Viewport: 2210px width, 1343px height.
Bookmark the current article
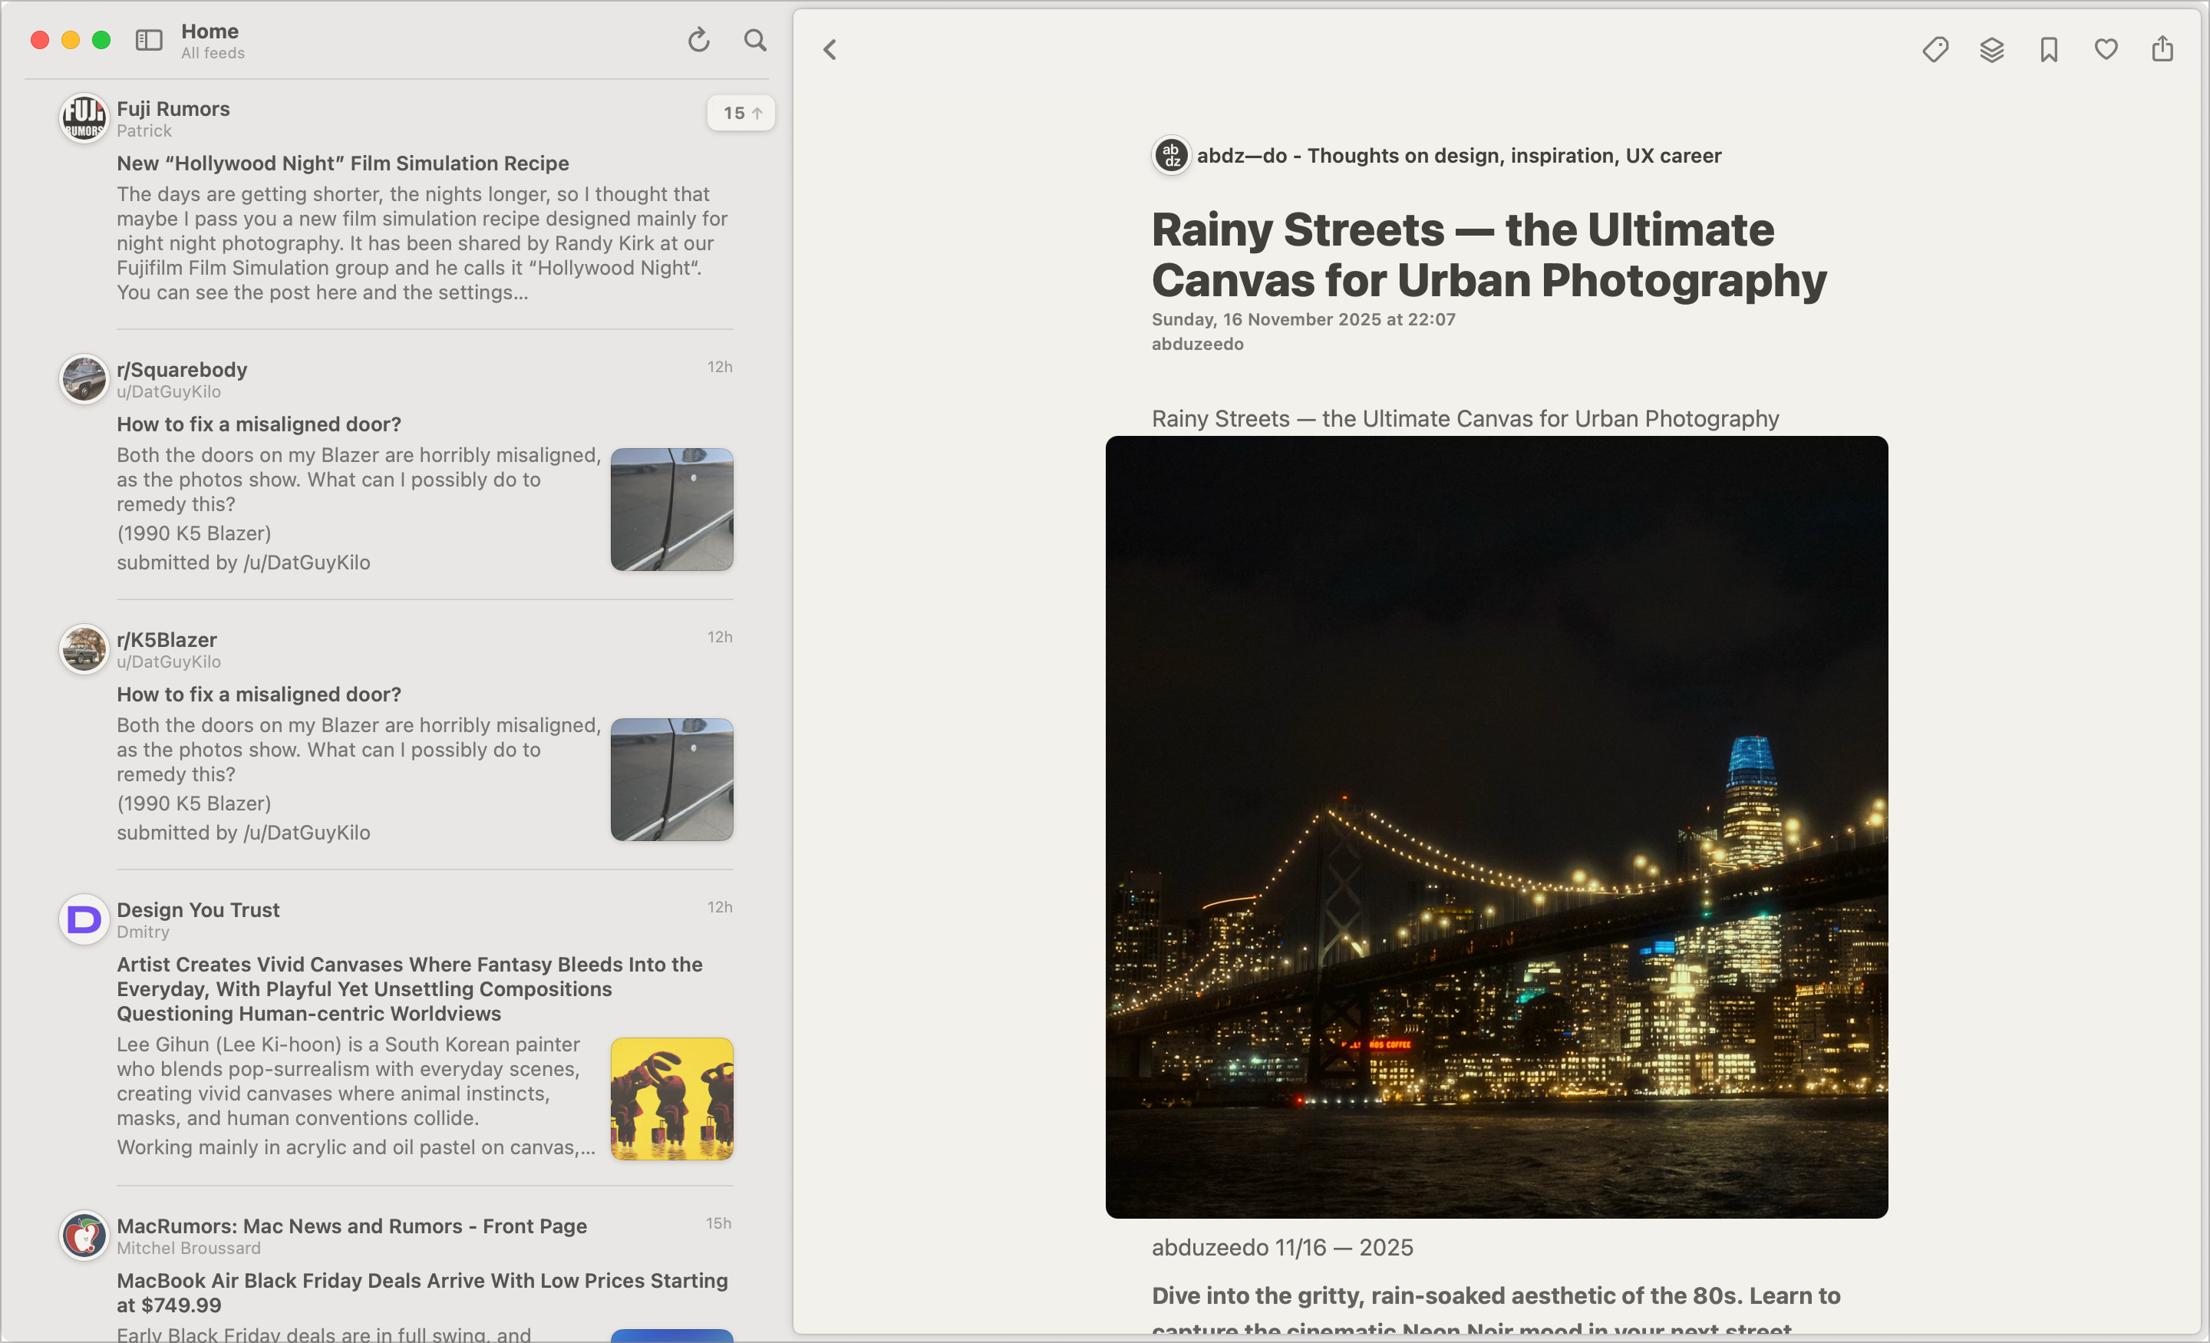[2049, 49]
